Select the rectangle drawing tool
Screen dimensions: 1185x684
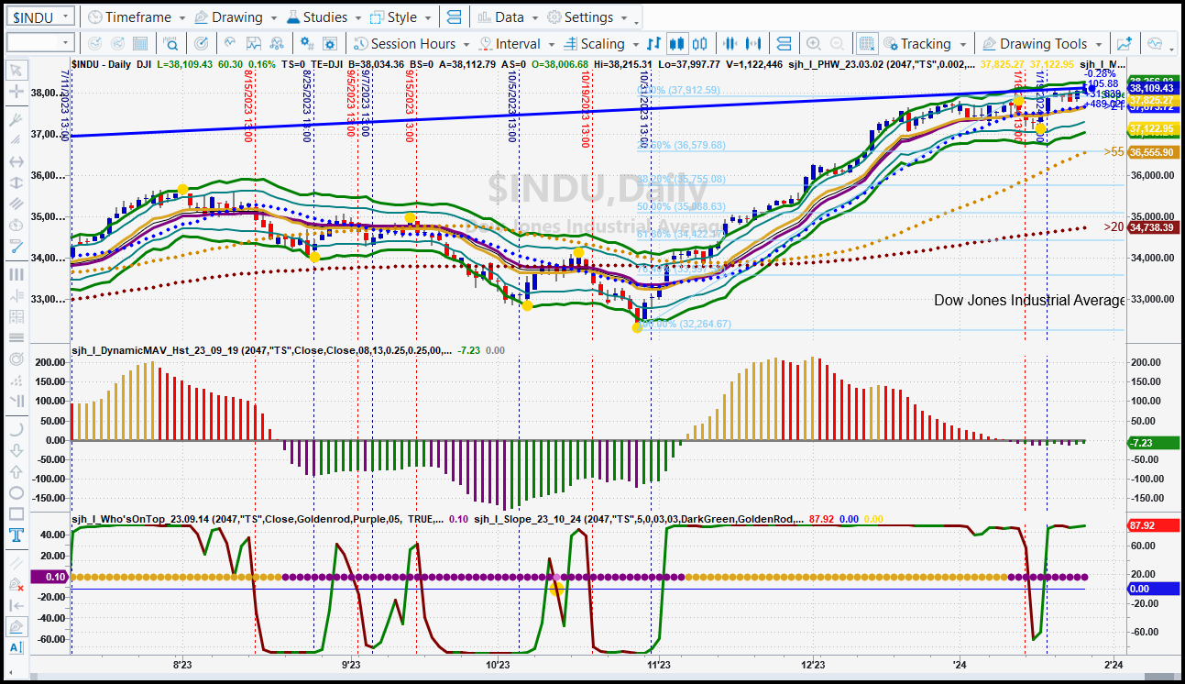[16, 513]
